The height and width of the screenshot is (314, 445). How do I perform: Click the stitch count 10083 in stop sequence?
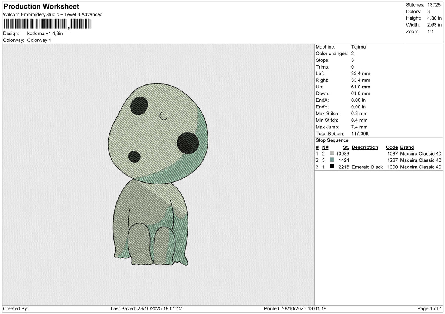point(343,153)
